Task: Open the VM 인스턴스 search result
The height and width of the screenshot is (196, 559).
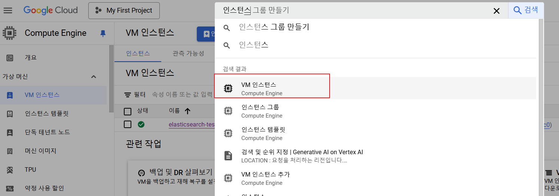Action: 376,88
